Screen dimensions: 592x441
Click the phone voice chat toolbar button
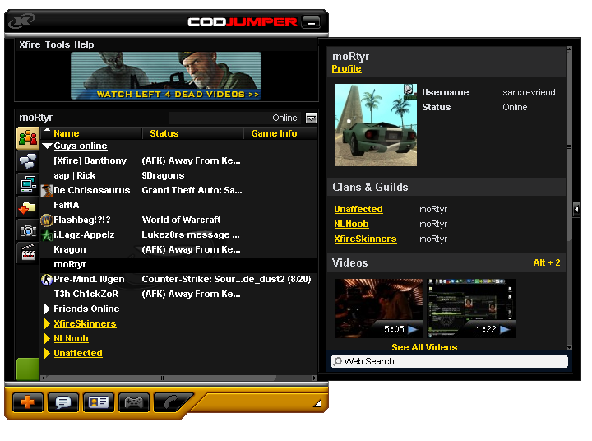point(172,402)
